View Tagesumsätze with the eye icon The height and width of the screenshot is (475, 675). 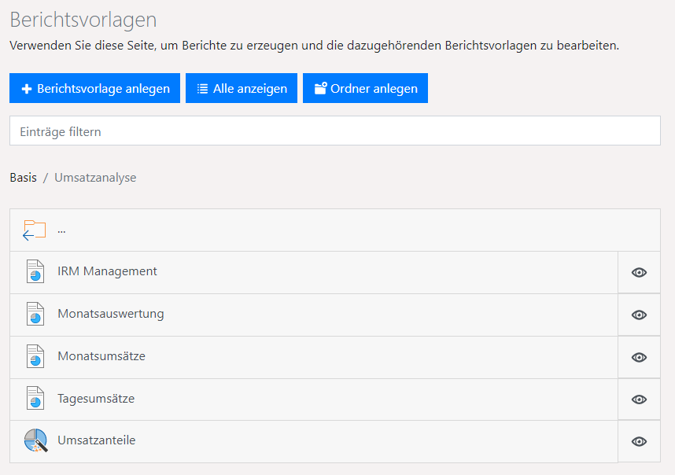pos(639,400)
